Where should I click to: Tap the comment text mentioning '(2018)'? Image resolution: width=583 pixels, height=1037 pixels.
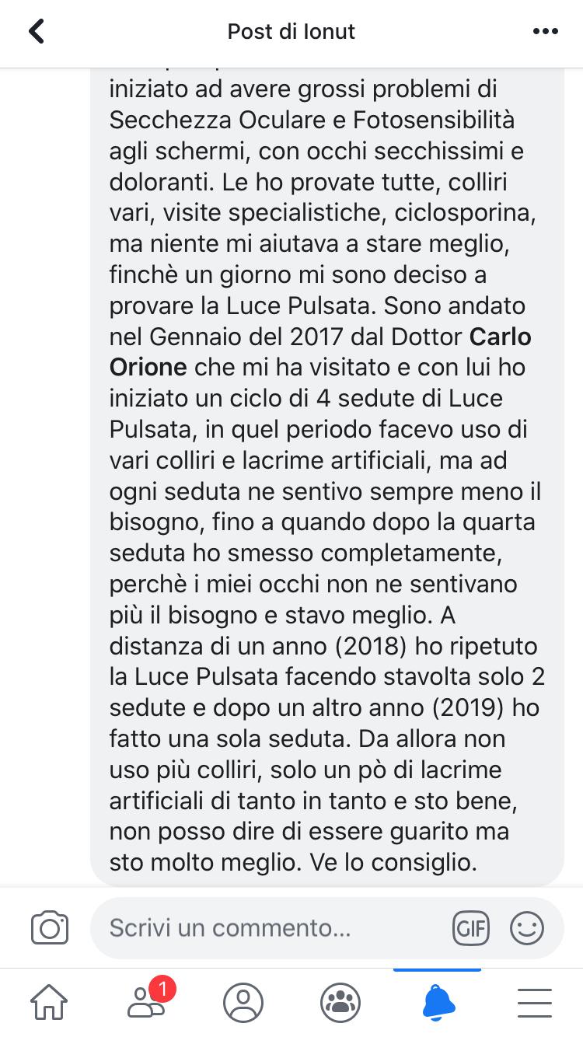pyautogui.click(x=325, y=645)
